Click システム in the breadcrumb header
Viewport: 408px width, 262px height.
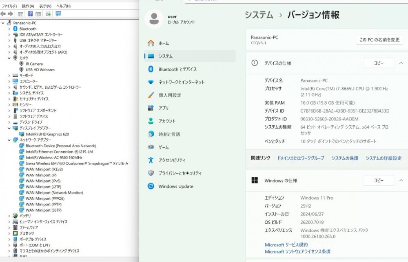(259, 15)
